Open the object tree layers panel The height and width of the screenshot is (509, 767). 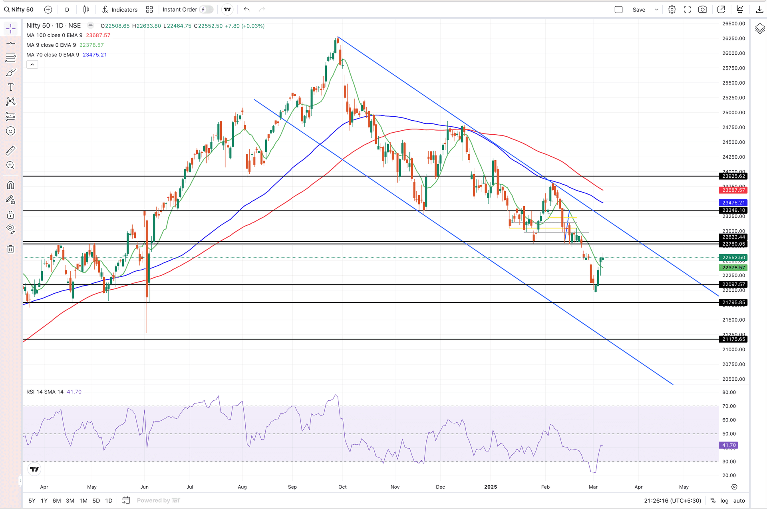(x=760, y=29)
